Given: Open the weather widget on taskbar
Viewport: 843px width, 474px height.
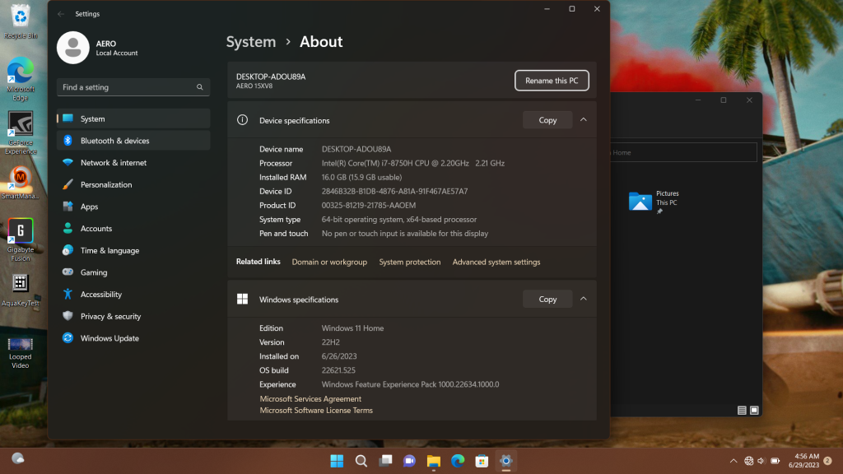Looking at the screenshot, I should (x=18, y=459).
